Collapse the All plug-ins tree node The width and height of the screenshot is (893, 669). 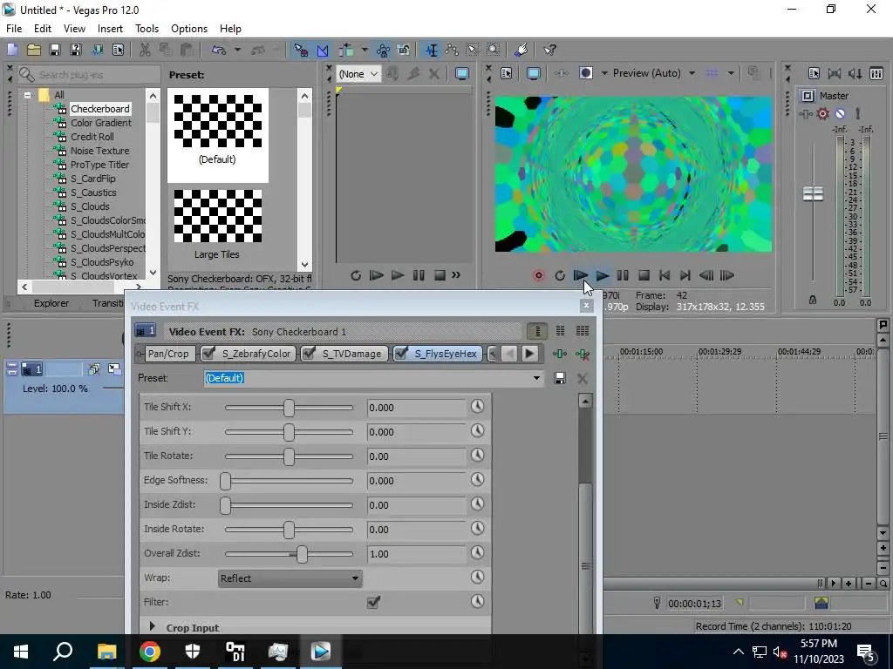27,95
